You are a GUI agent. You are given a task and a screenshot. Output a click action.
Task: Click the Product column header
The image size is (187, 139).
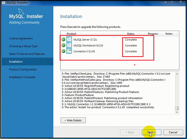click(x=71, y=34)
